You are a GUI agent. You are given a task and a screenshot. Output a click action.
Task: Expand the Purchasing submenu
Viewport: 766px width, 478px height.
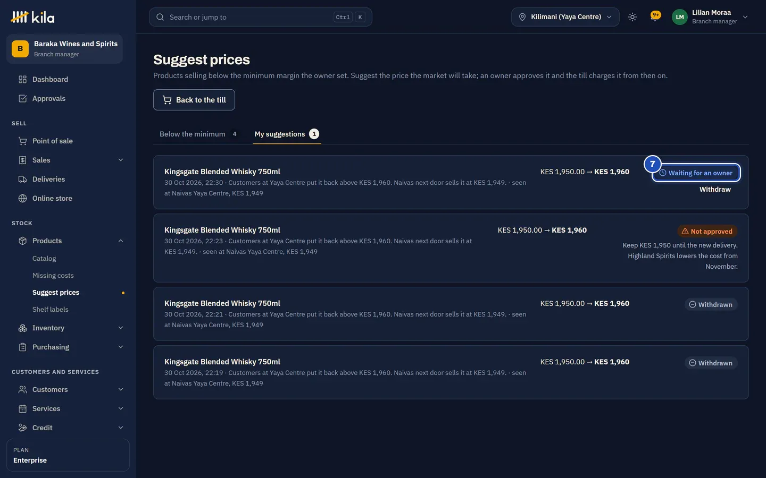pos(121,347)
